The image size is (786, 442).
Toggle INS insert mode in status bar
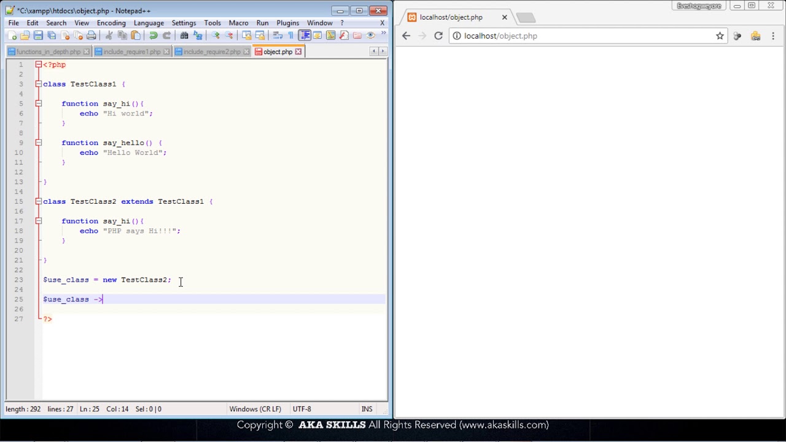[x=367, y=409]
